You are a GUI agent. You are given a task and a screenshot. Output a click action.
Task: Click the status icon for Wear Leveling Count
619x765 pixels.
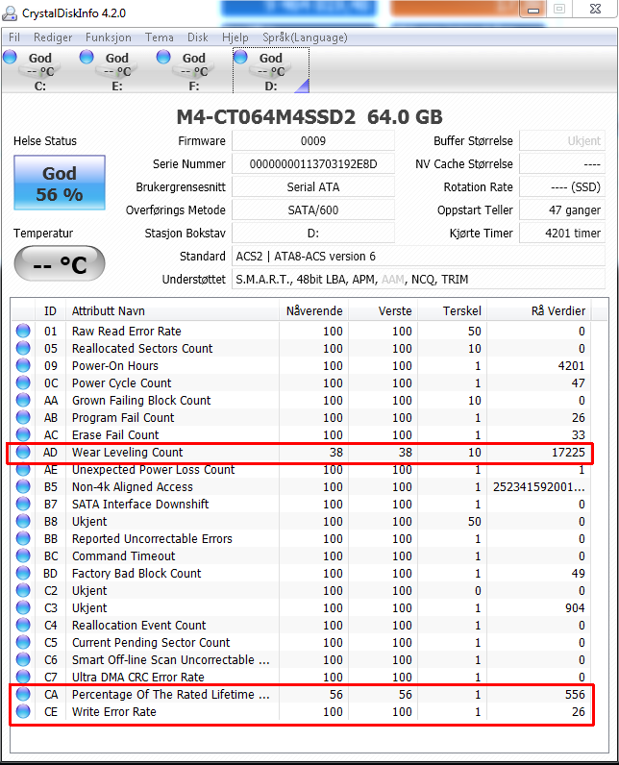click(23, 452)
